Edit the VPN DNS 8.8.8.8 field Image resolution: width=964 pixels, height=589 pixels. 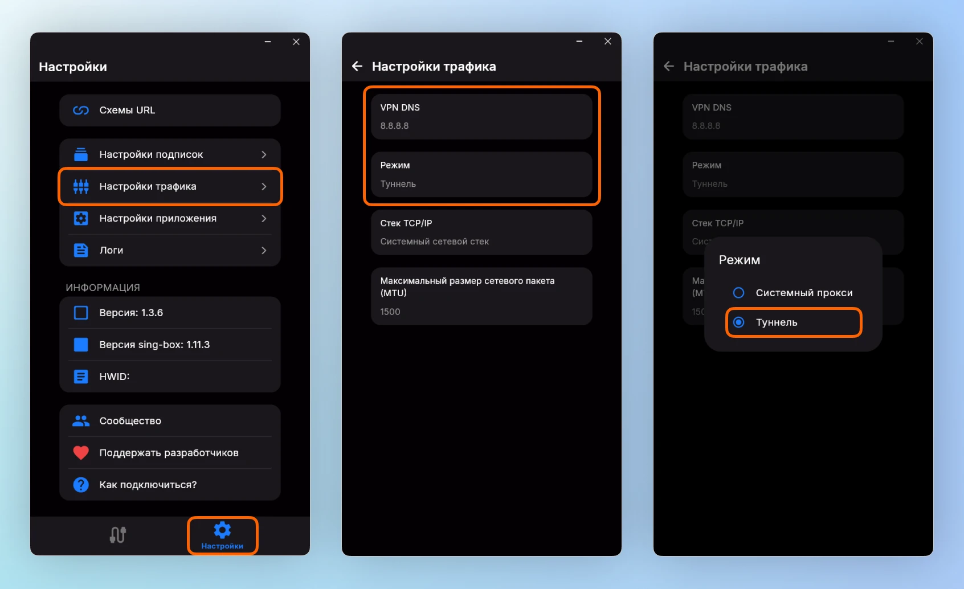(x=481, y=117)
